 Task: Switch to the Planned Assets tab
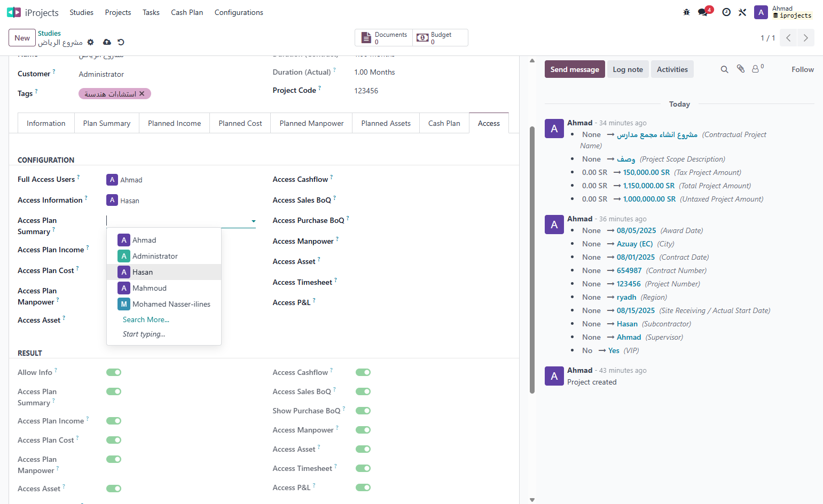386,123
